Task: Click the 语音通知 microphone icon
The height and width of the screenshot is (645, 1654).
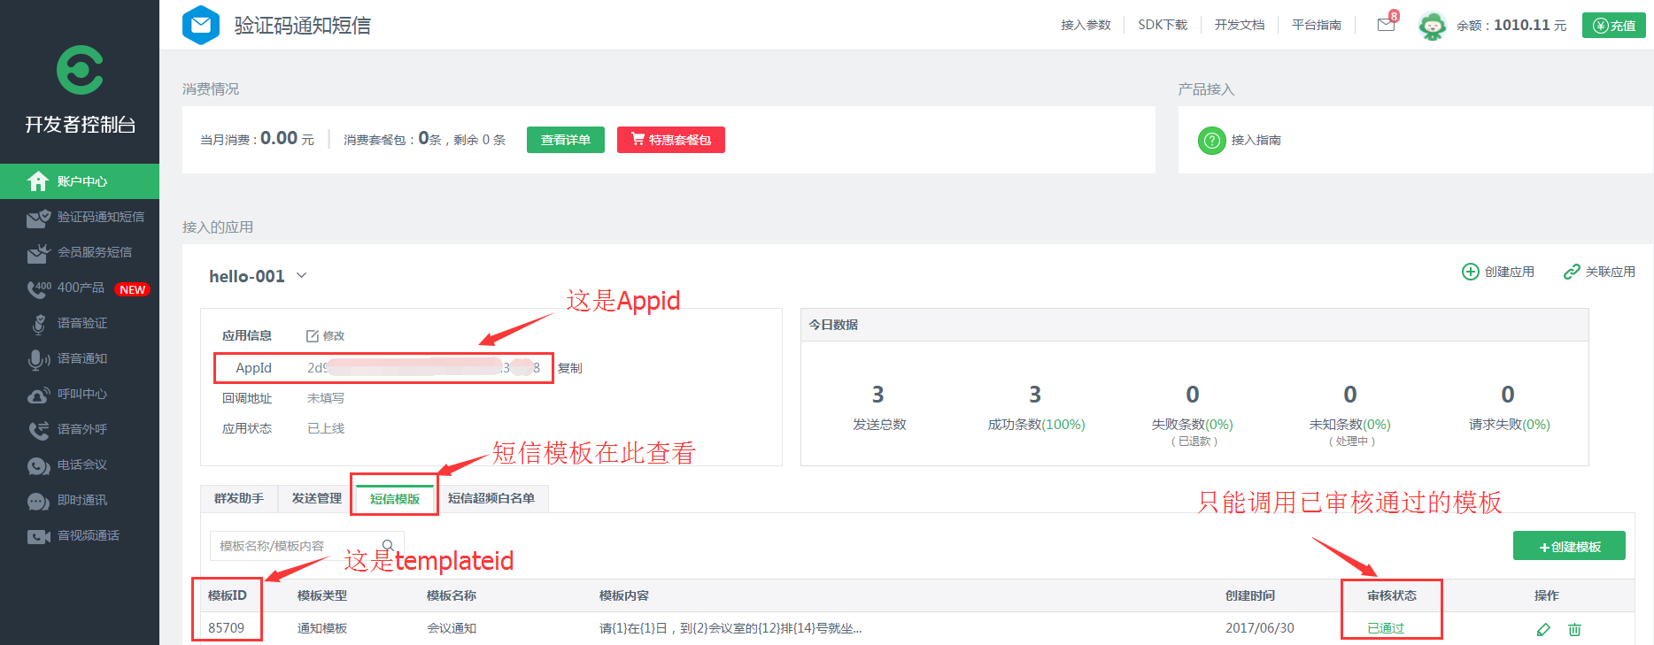Action: point(39,359)
